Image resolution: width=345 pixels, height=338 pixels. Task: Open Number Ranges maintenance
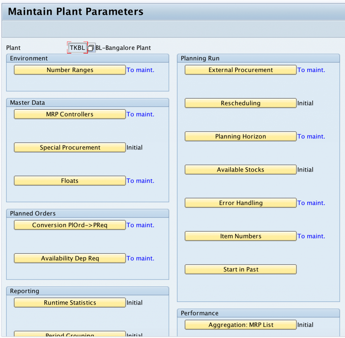point(69,70)
